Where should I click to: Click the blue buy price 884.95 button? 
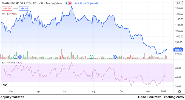24,8
